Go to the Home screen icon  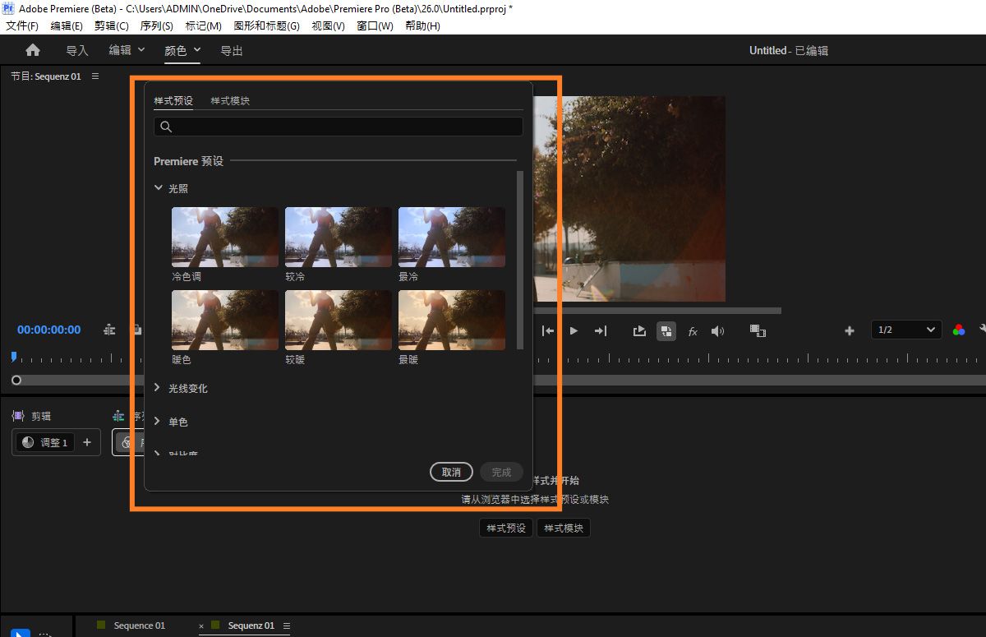coord(33,50)
